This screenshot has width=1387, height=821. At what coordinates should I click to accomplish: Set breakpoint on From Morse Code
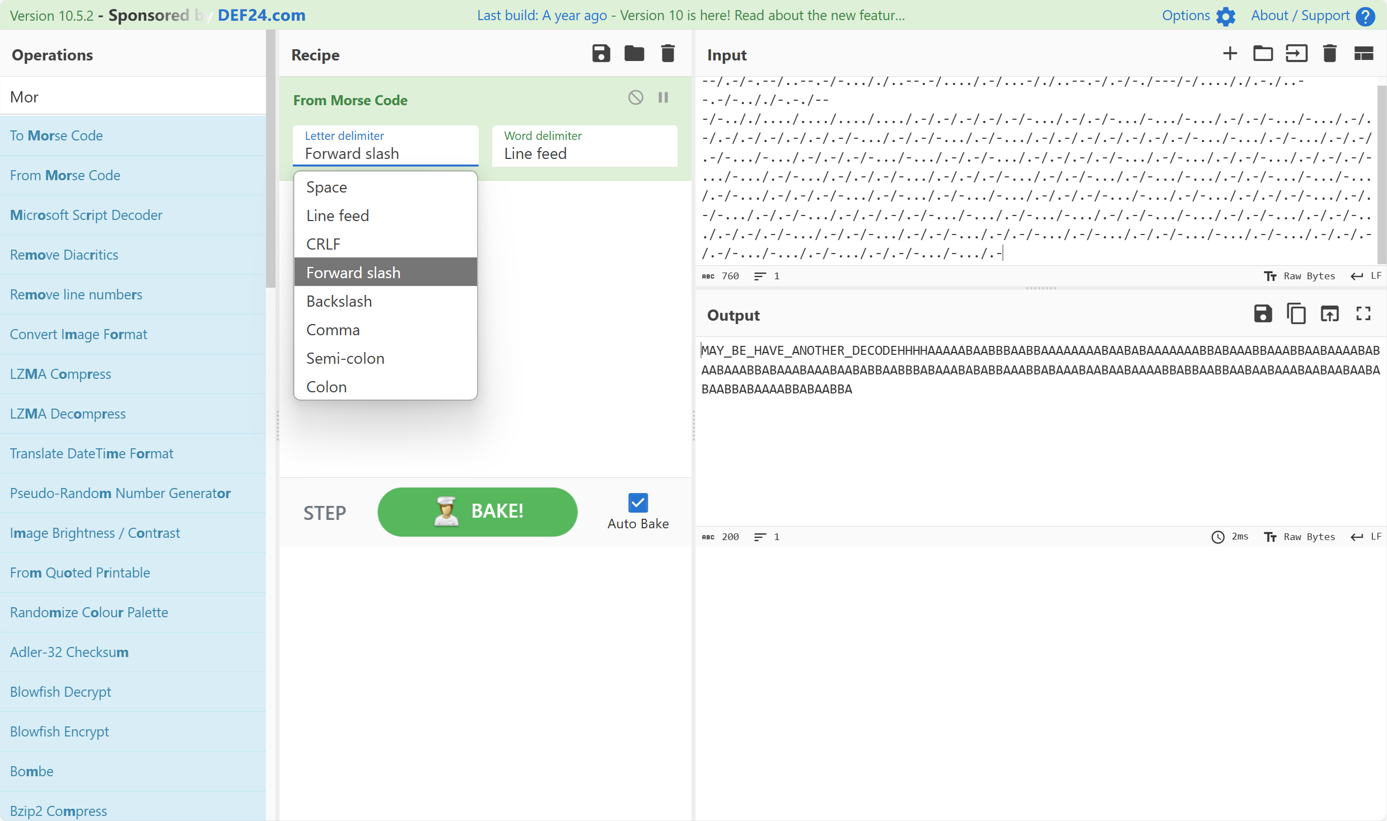[664, 97]
